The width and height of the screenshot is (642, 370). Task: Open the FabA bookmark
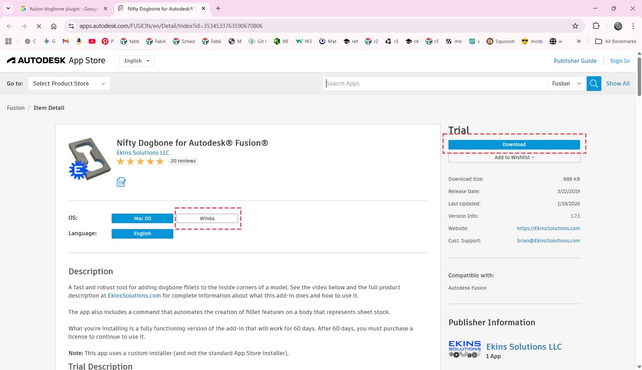tap(156, 41)
